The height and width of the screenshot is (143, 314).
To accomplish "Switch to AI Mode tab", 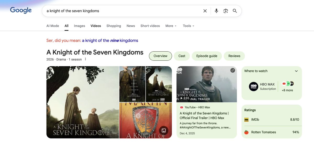I will click(x=53, y=26).
